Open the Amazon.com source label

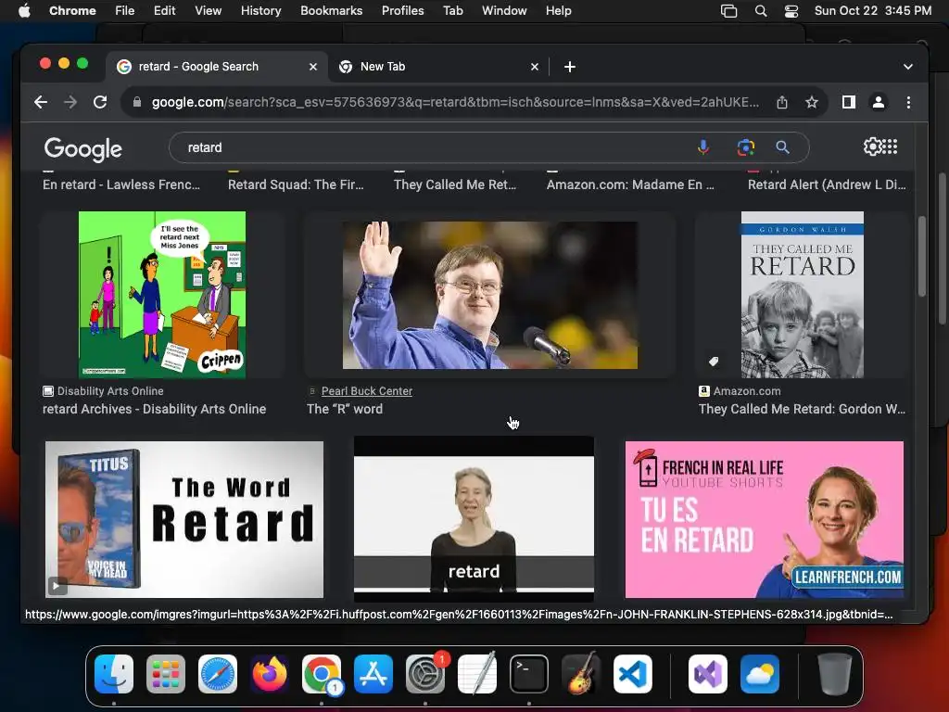(747, 391)
